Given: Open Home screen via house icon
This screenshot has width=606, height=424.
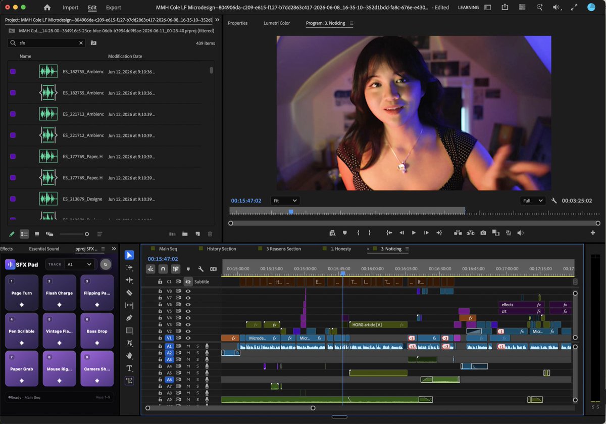Looking at the screenshot, I should [47, 8].
